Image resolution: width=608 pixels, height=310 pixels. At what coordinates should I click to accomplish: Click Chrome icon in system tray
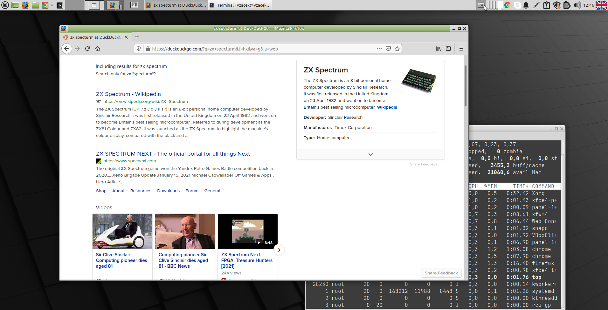(x=507, y=5)
